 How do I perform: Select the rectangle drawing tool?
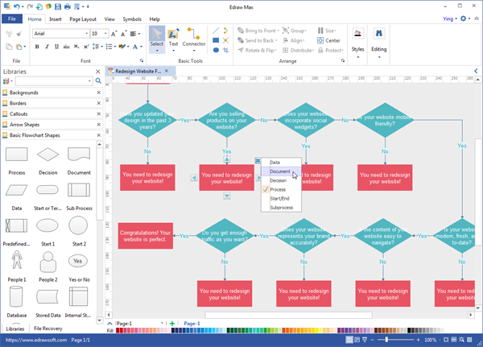(x=216, y=40)
